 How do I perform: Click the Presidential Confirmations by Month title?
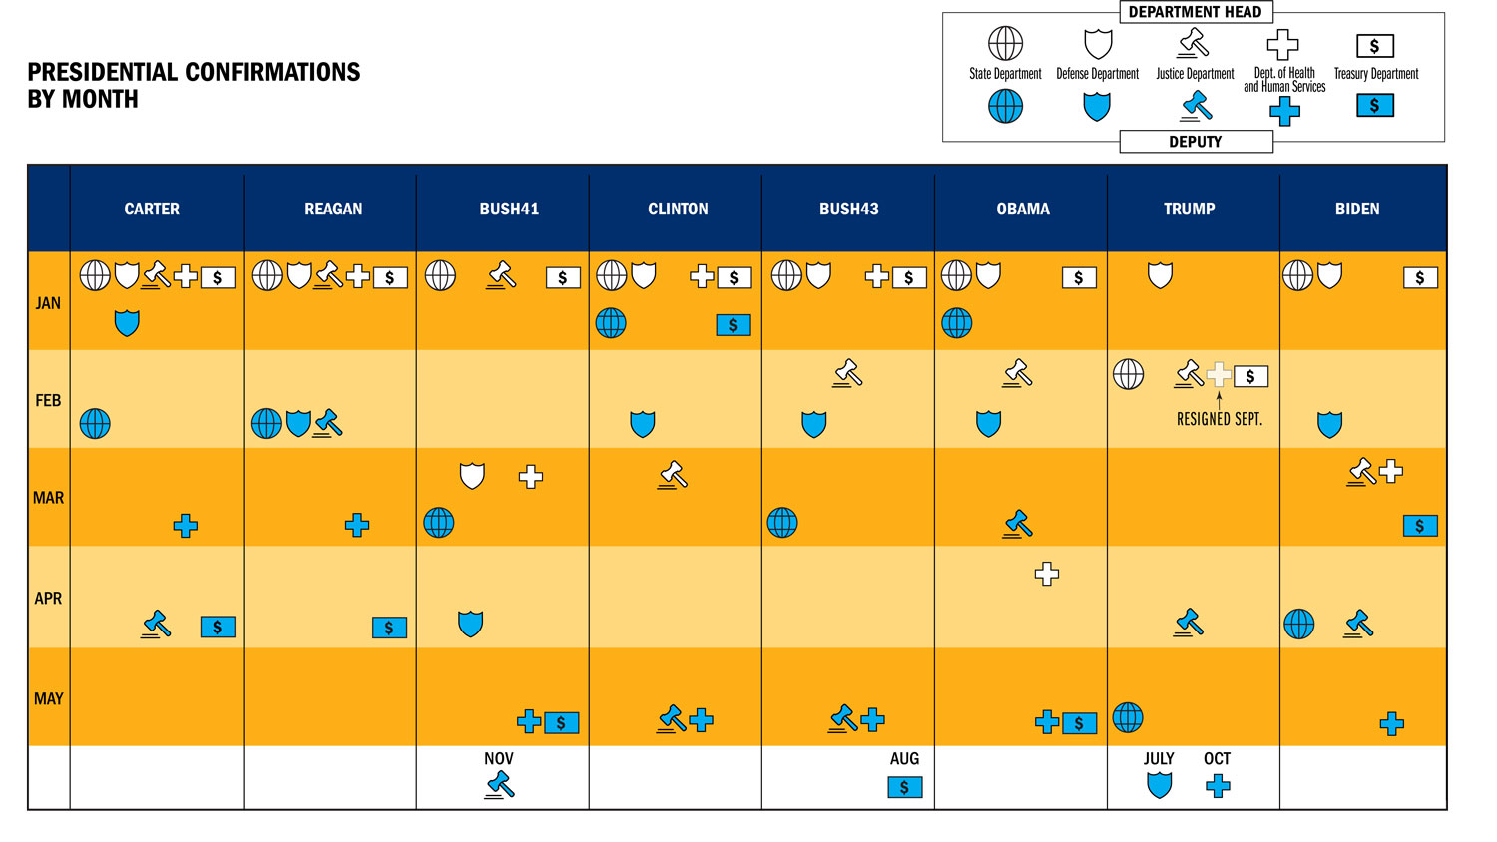pyautogui.click(x=194, y=86)
